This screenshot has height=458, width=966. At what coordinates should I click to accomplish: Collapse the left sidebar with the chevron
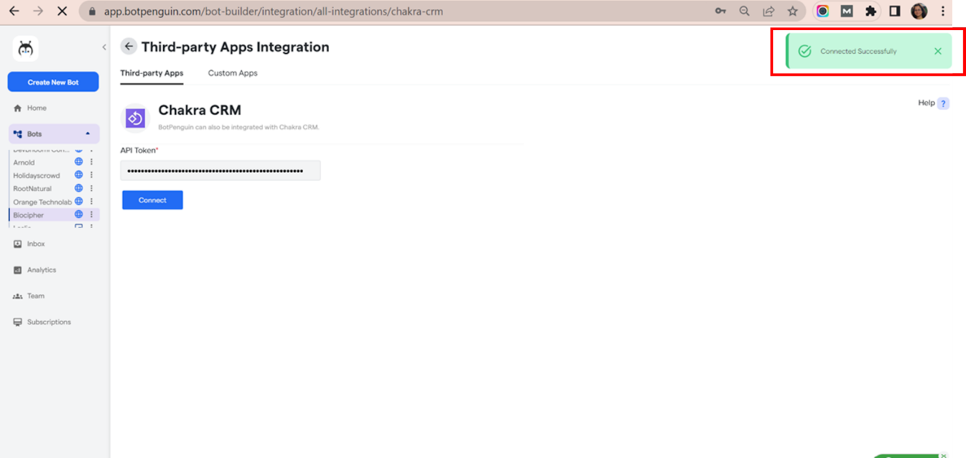tap(104, 48)
